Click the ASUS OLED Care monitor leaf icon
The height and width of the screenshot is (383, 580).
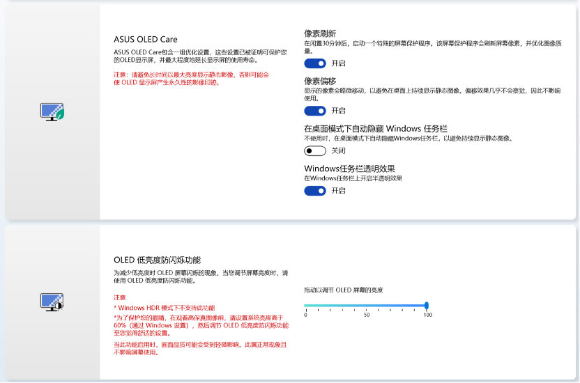point(52,112)
